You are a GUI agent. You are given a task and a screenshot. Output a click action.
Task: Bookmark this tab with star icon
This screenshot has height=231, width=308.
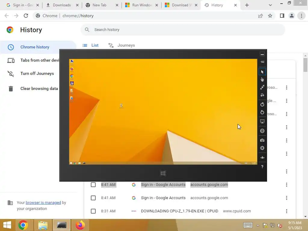point(270,16)
